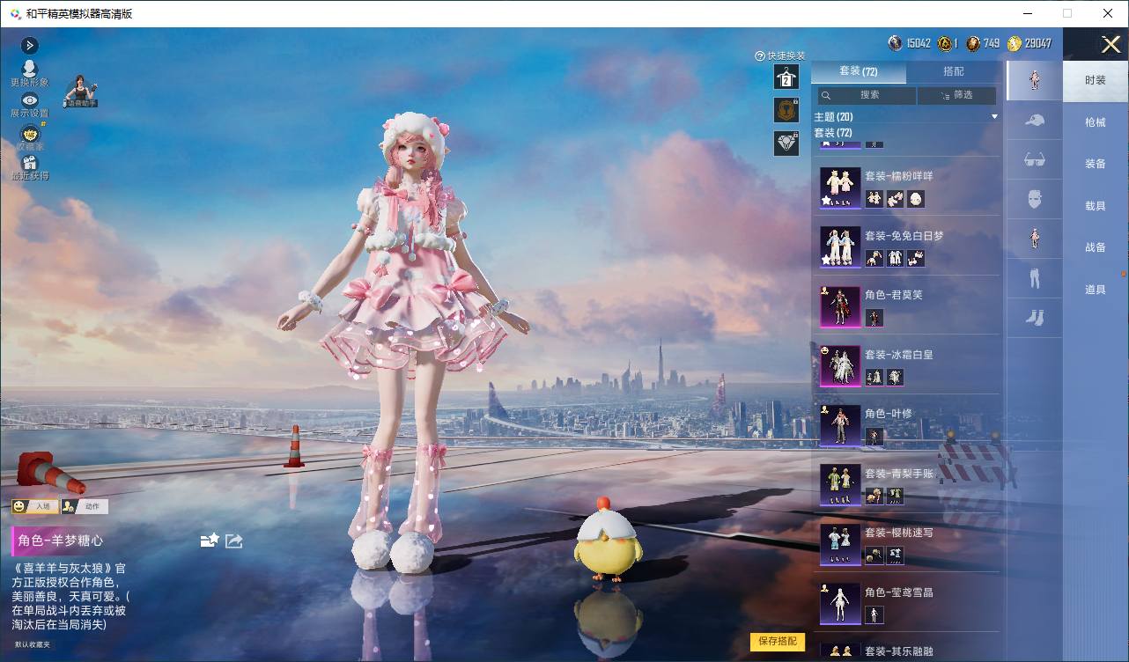Viewport: 1129px width, 662px height.
Task: Click the share arrow icon
Action: (x=233, y=541)
